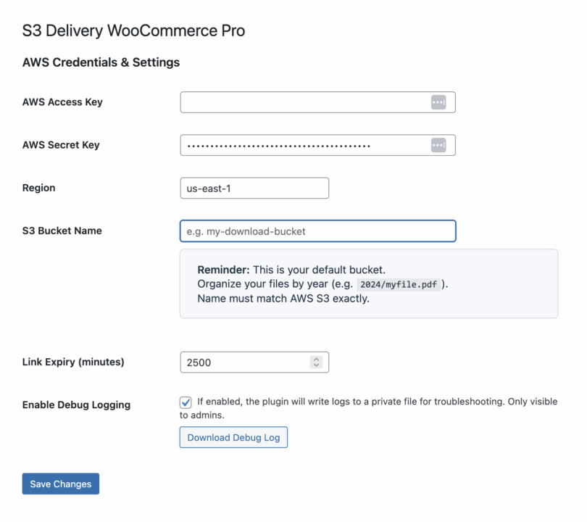Click the Enable Debug Logging label
The image size is (587, 522).
click(x=76, y=405)
